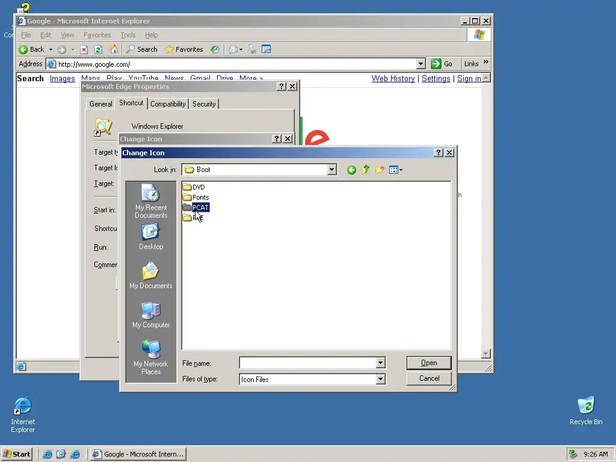Click the IE scrollbar down arrow

486,354
